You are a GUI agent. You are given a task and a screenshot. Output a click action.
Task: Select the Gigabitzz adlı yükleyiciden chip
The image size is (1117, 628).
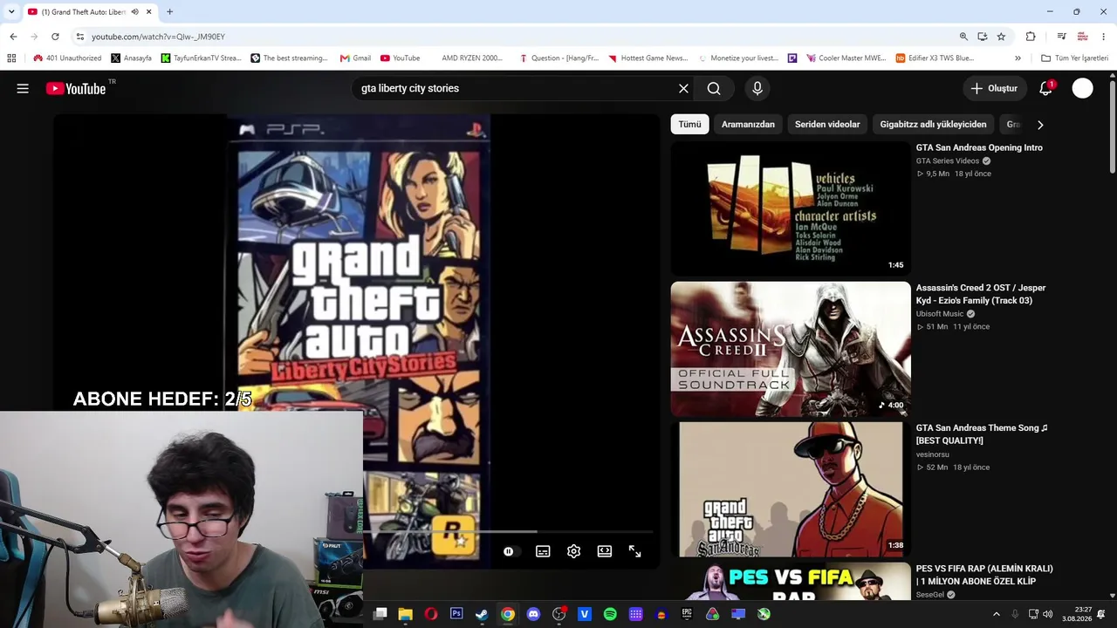coord(933,124)
